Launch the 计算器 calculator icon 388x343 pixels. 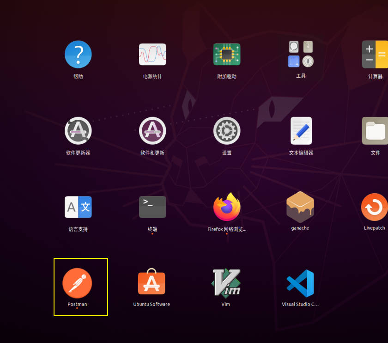tap(375, 55)
